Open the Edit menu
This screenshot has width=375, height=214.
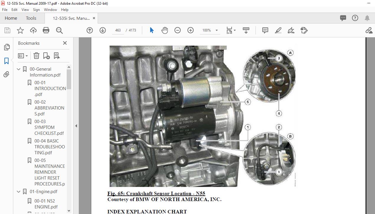click(14, 10)
